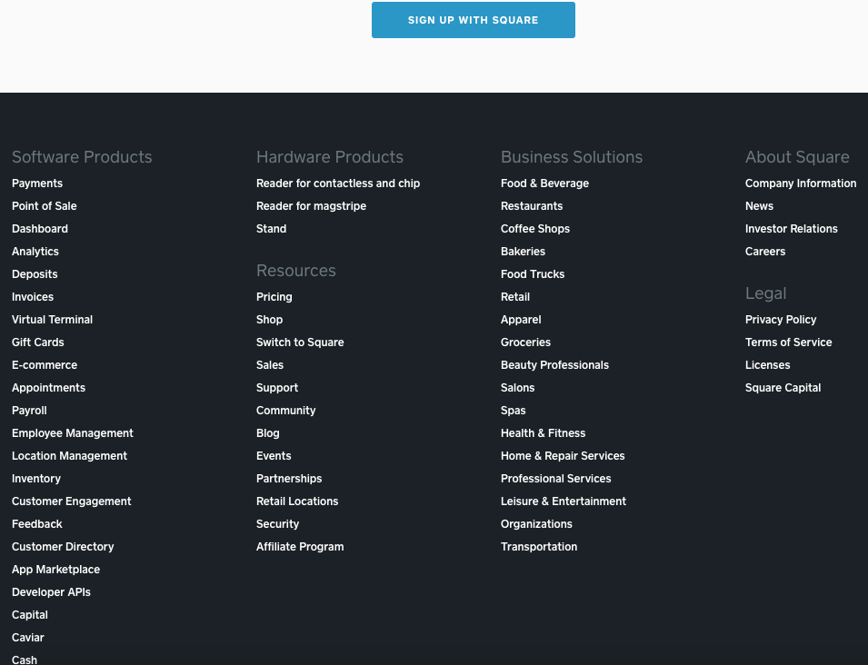
Task: Open the Privacy Policy
Action: [x=781, y=319]
